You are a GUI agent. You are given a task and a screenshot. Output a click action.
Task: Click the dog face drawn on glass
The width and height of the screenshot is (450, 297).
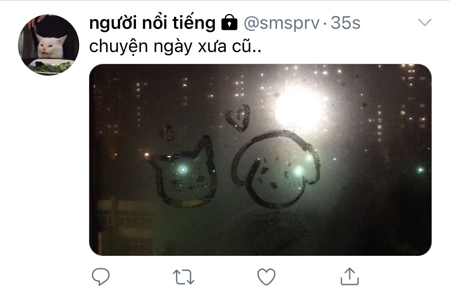coord(276,170)
